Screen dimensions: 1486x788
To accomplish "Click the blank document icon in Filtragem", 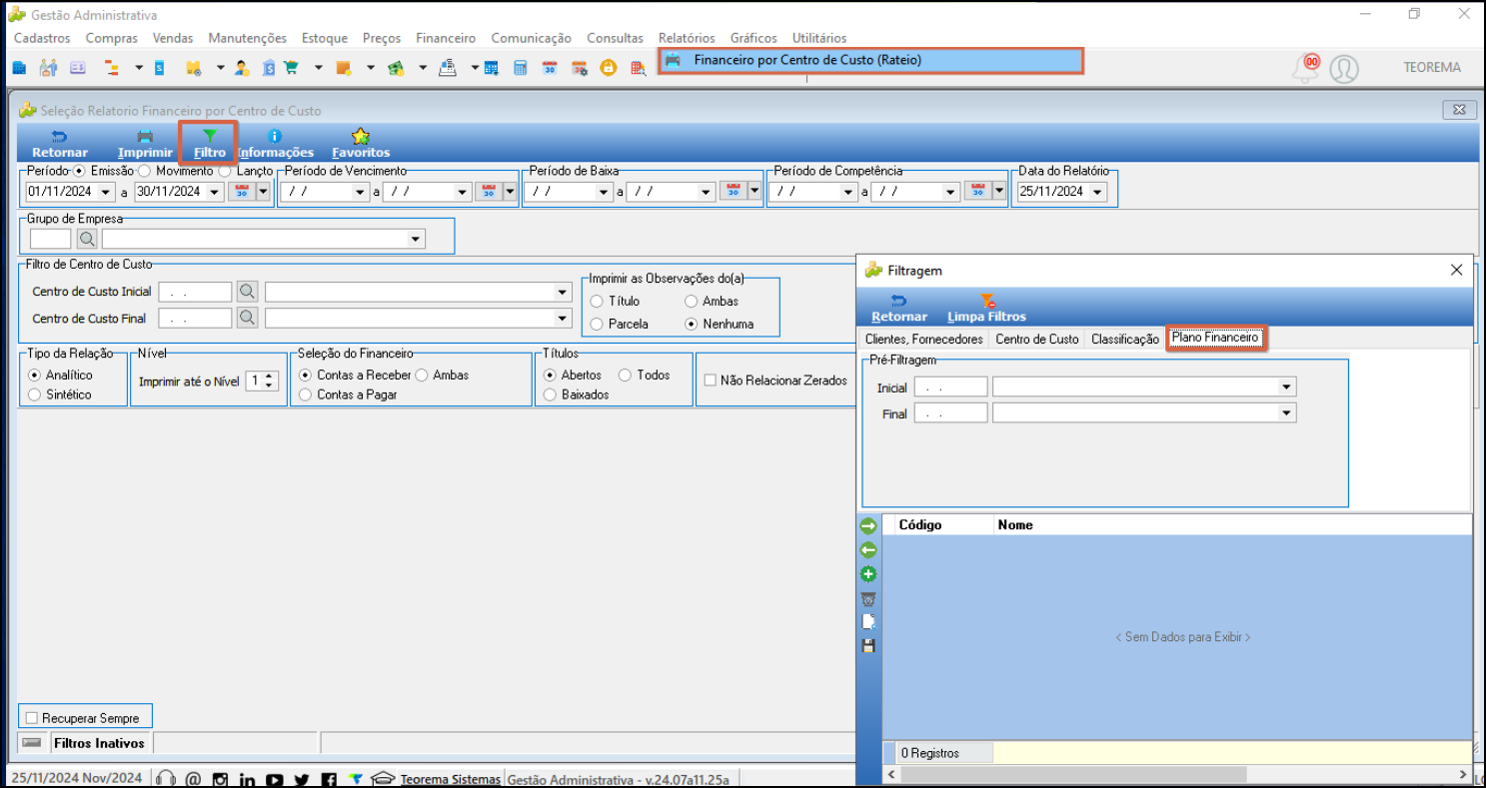I will coord(868,621).
